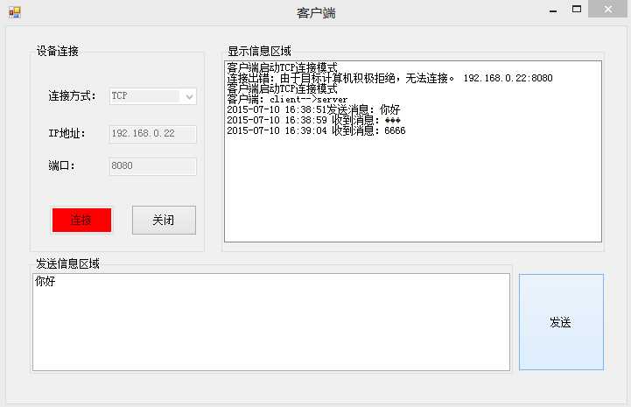Click log line '2015-07-10 16:39:04 收到消息: 6666'
The height and width of the screenshot is (407, 631).
click(316, 130)
